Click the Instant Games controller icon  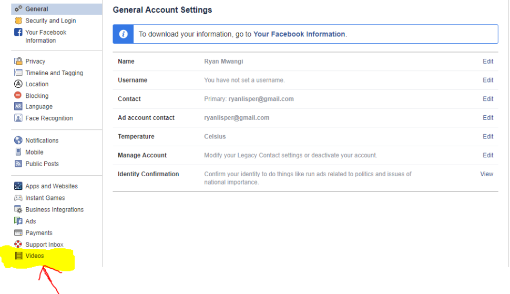pyautogui.click(x=18, y=198)
